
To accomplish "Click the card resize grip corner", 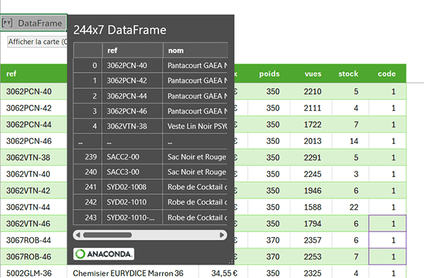I will point(231,262).
